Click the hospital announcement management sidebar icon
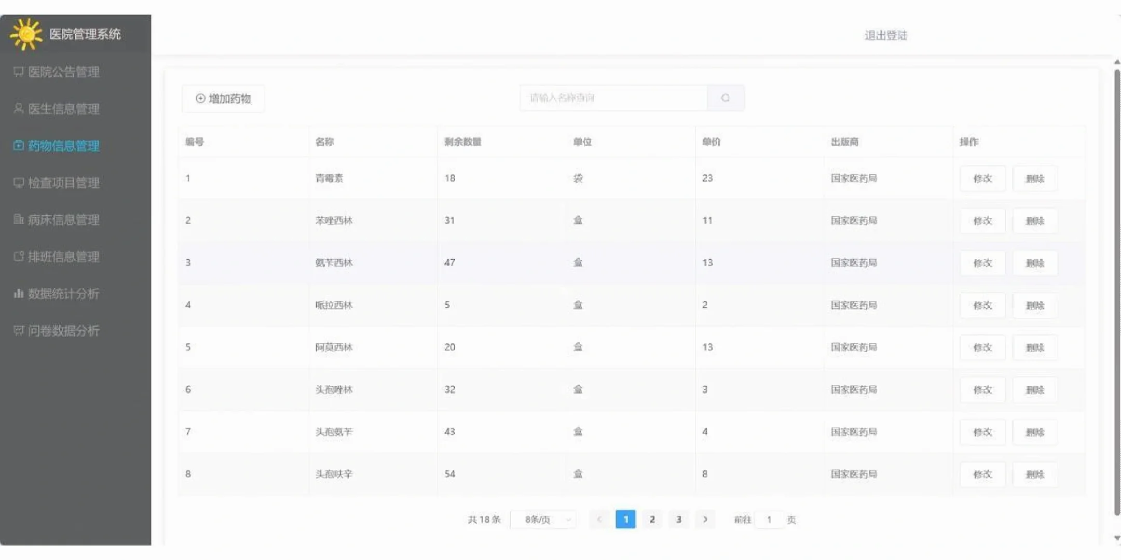This screenshot has width=1121, height=560. click(18, 73)
